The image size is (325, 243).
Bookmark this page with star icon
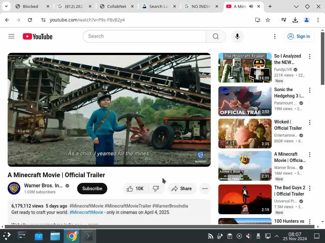coord(268,20)
